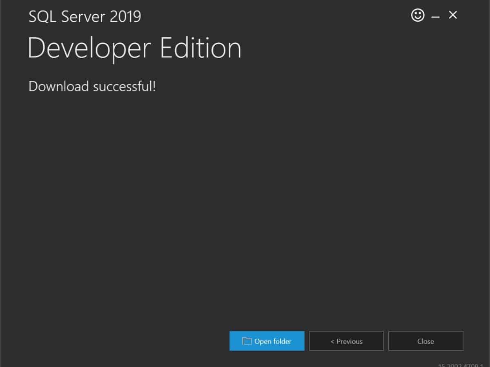Click the Close button at bottom
The image size is (490, 367).
425,341
